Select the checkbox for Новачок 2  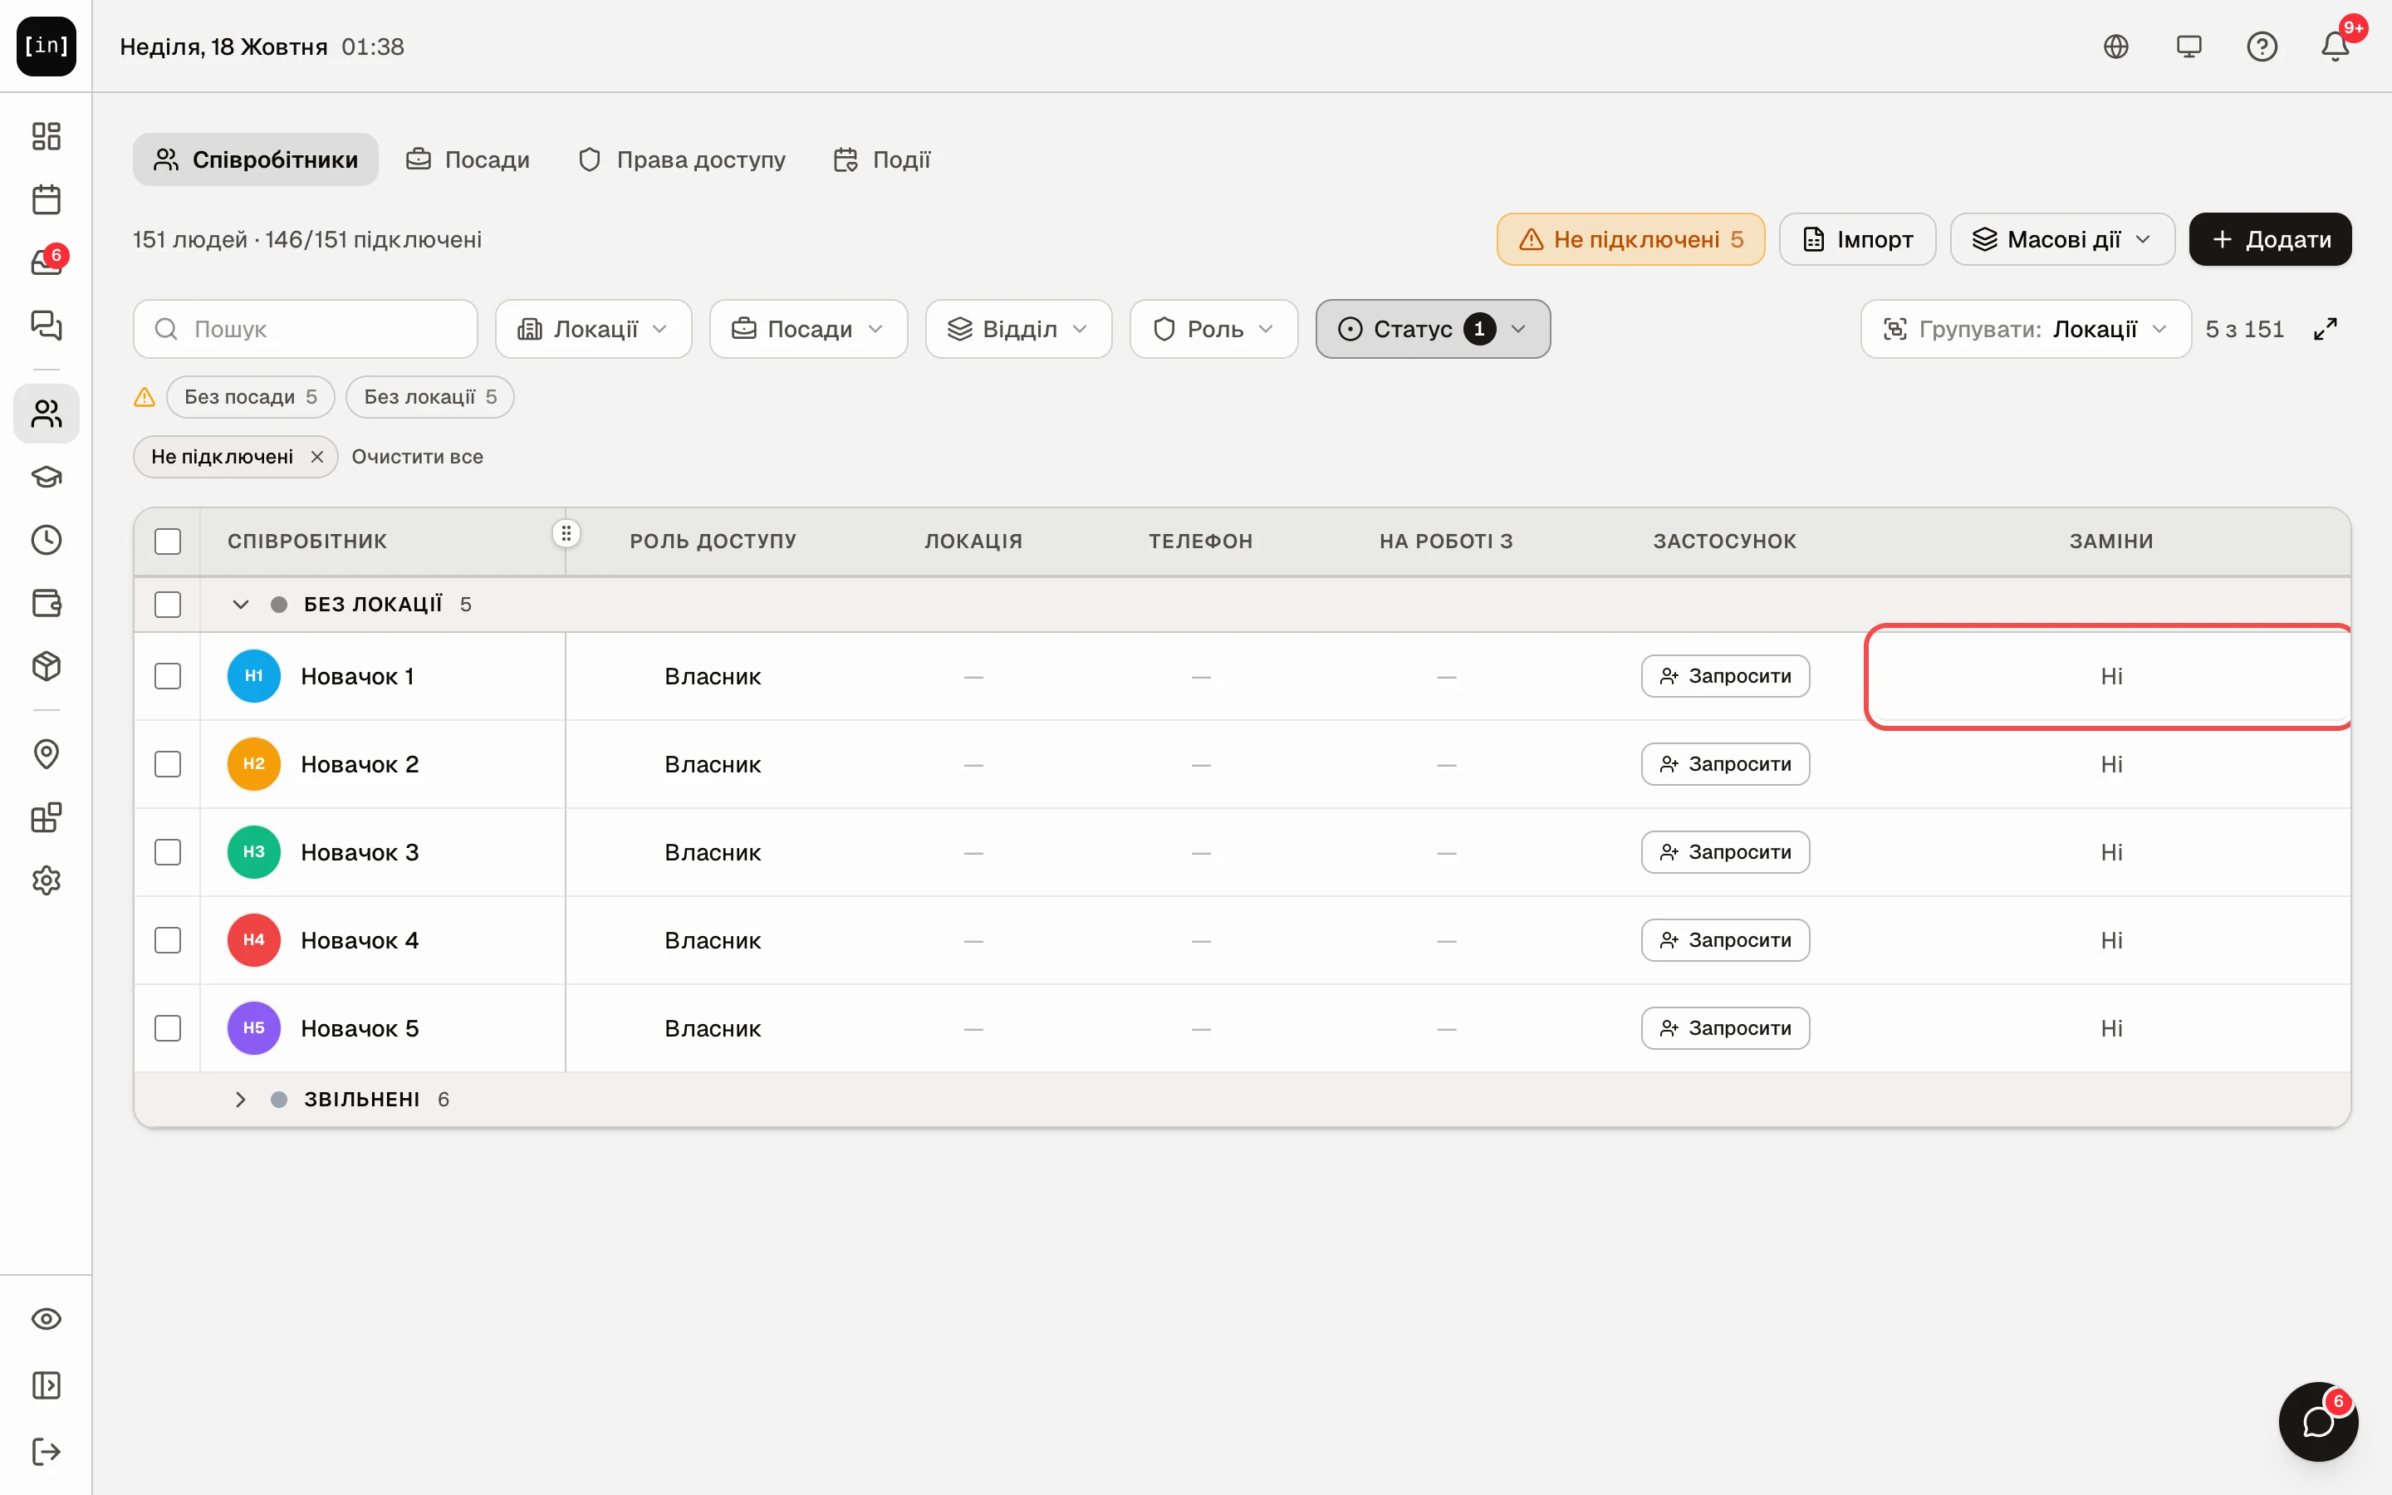(x=168, y=764)
